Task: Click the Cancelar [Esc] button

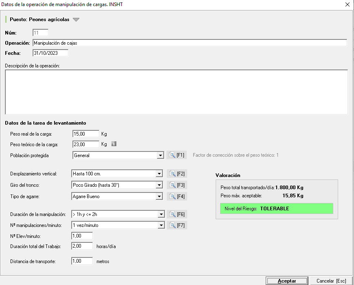Action: click(x=331, y=281)
